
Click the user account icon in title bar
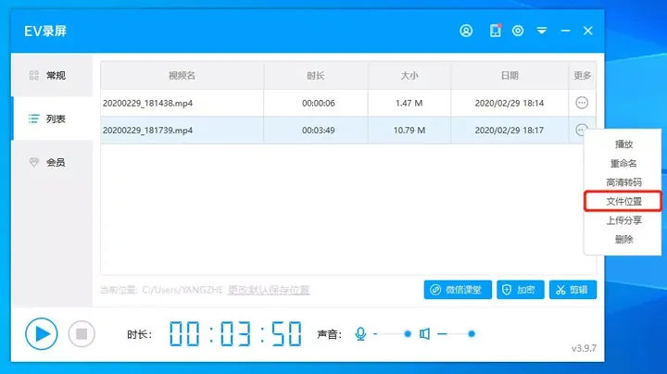coord(466,31)
